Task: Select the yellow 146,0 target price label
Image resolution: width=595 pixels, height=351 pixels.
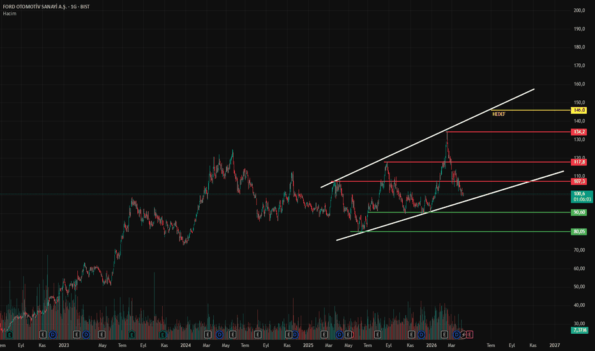Action: (579, 110)
